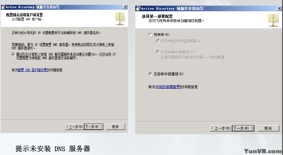Click the heading 选择某一部署配置

pos(157,16)
